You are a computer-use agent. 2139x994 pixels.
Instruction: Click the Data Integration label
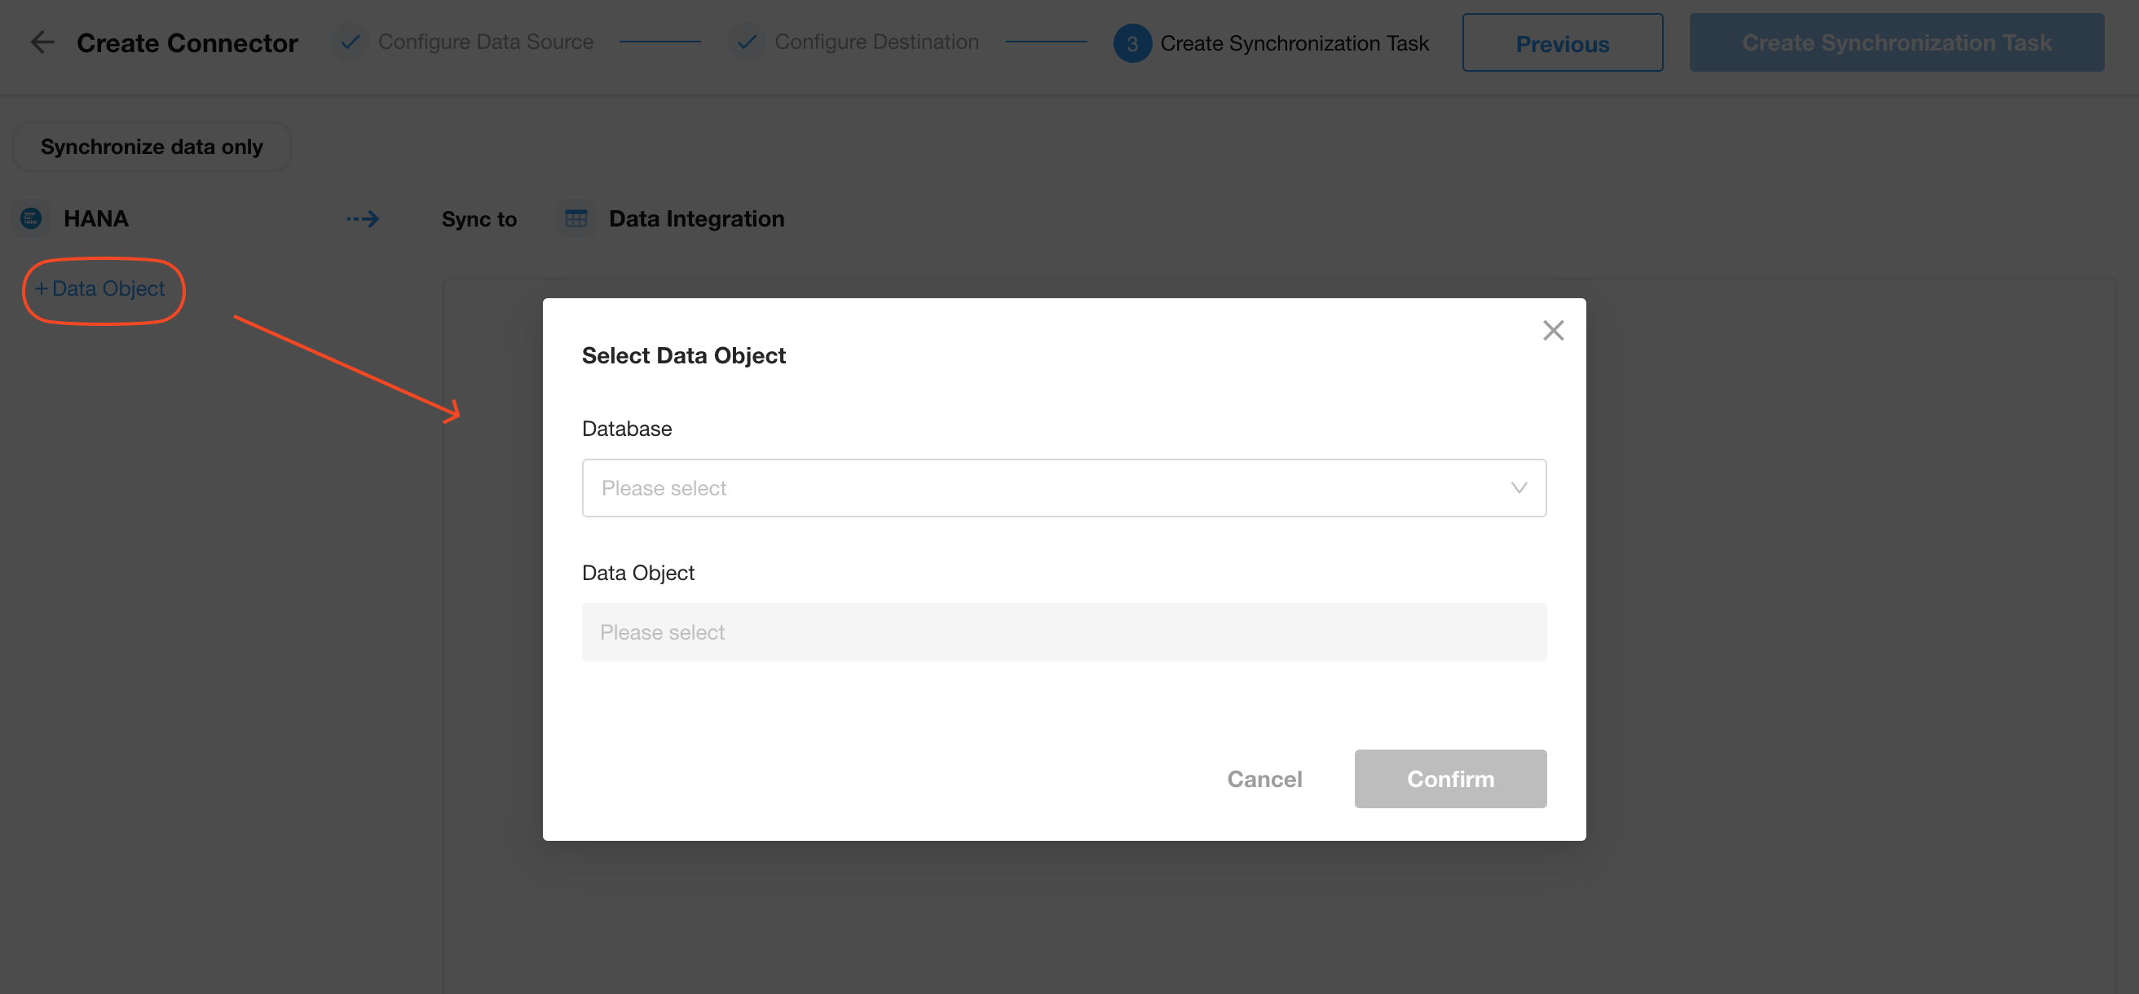point(696,218)
